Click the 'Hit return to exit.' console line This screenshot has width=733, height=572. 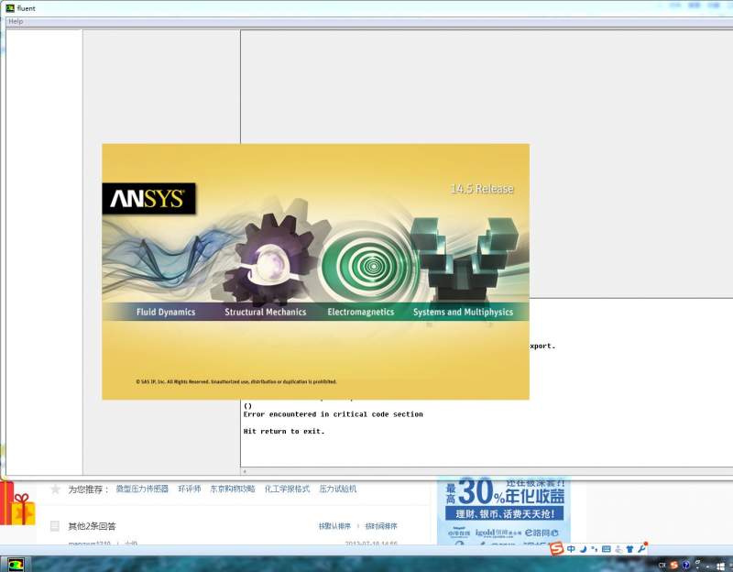tap(284, 431)
